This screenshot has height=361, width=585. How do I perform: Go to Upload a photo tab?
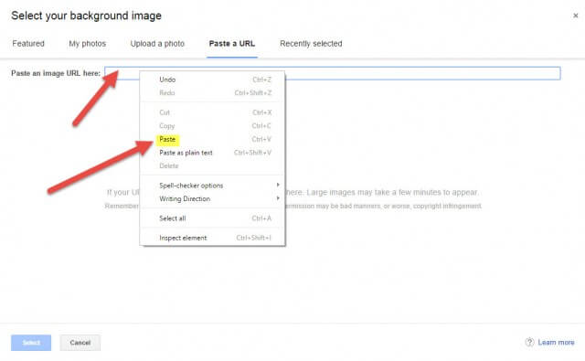click(157, 44)
